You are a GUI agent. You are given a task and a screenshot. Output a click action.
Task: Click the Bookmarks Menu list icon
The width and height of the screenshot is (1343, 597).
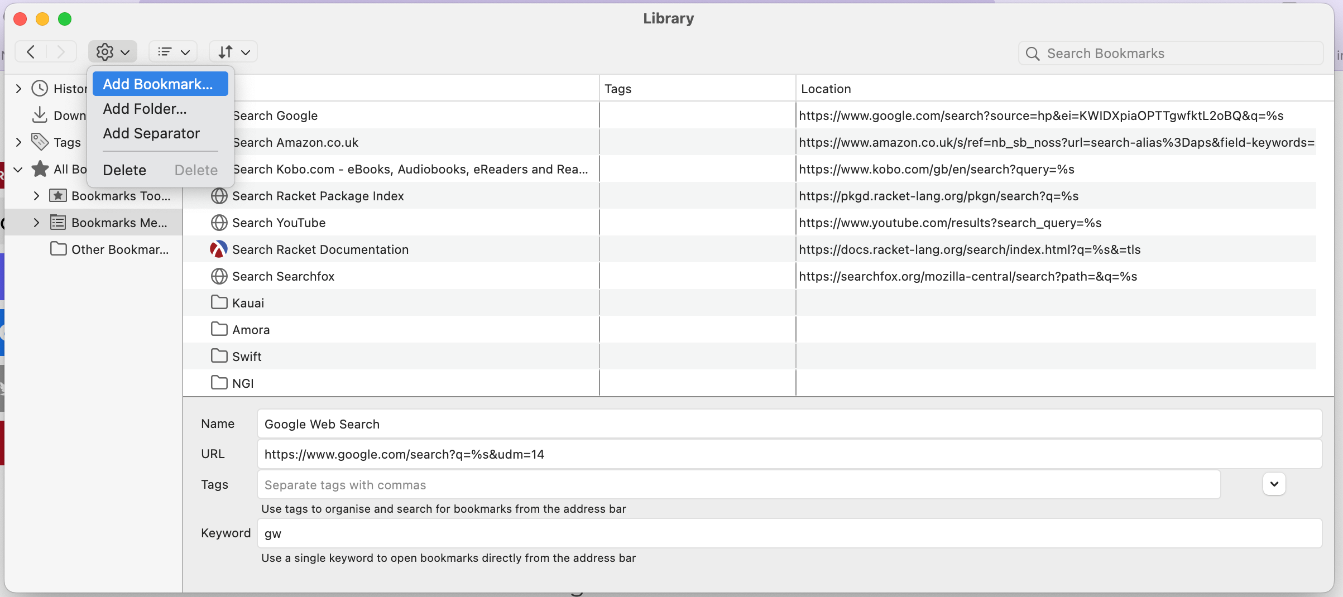(x=58, y=222)
